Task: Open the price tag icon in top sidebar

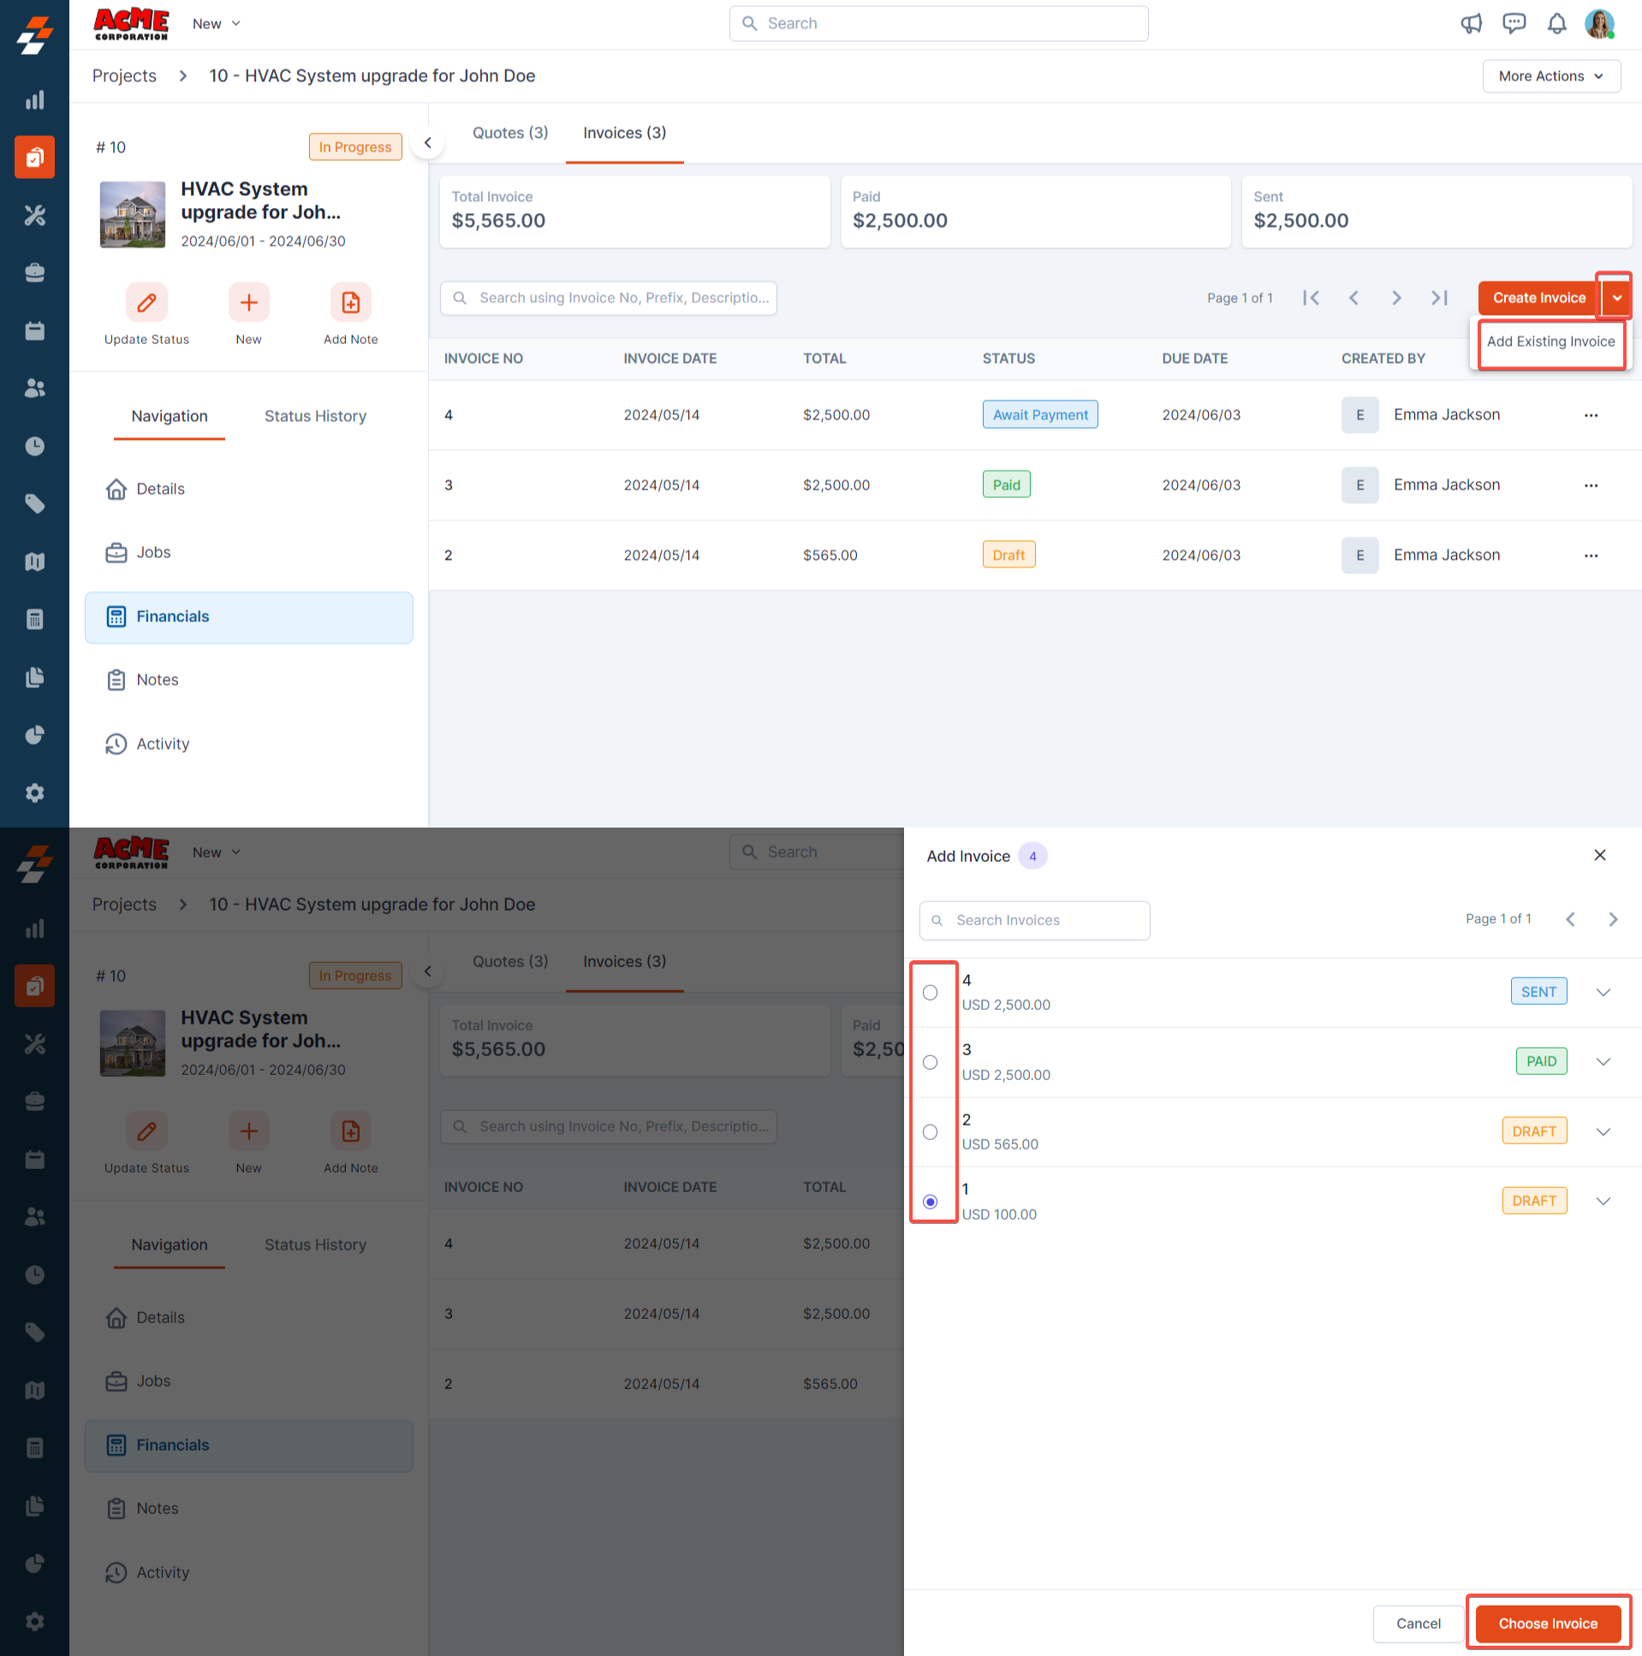Action: (x=34, y=504)
